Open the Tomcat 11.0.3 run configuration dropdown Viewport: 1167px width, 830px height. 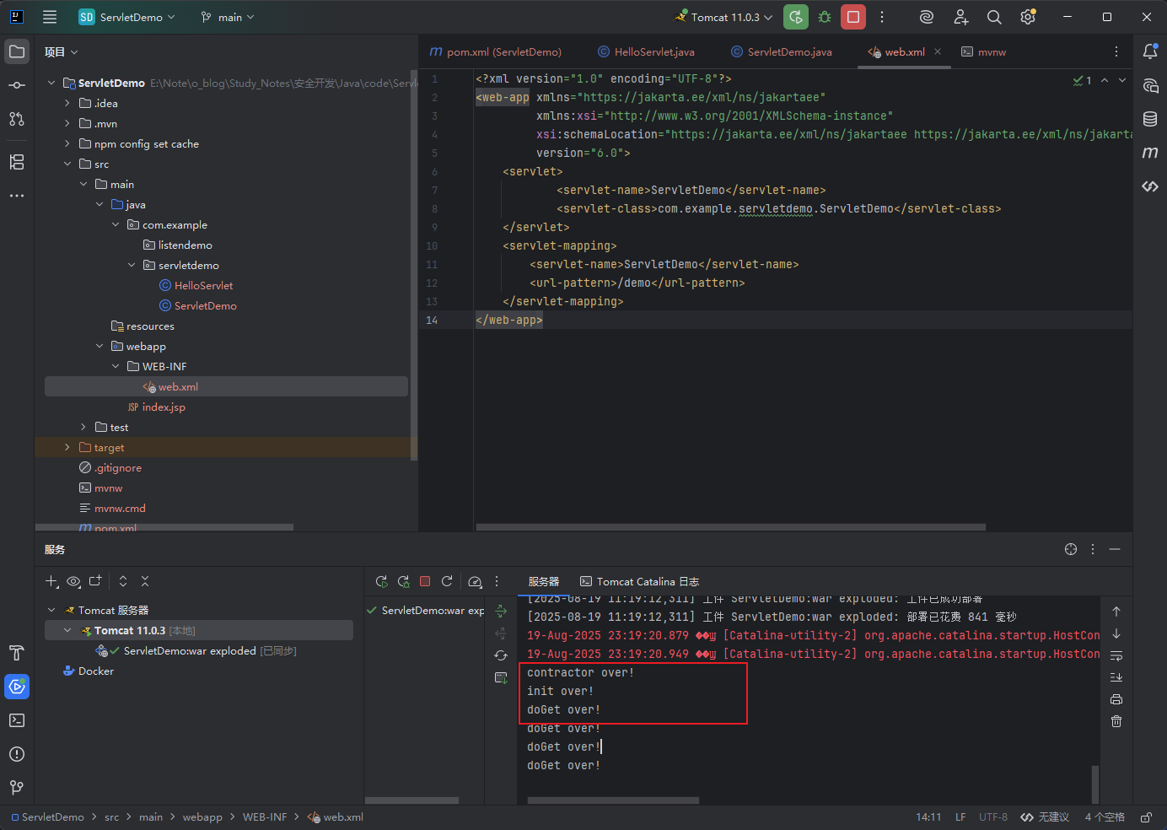(x=723, y=17)
